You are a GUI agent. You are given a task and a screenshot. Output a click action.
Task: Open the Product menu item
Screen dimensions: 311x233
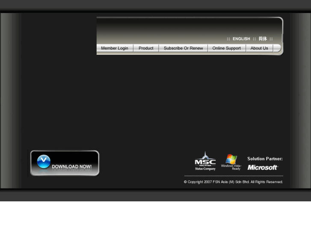[x=146, y=48]
